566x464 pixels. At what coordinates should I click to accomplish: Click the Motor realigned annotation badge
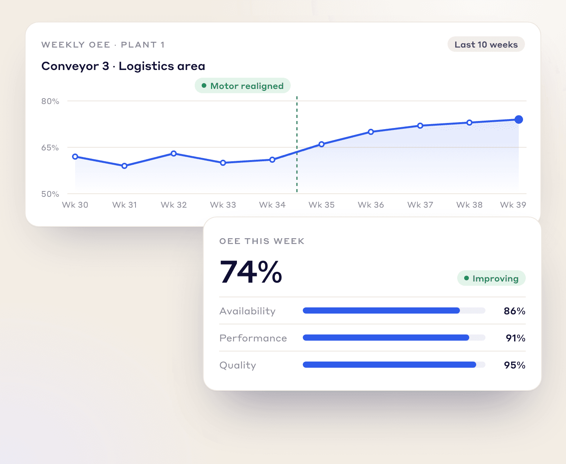tap(243, 85)
